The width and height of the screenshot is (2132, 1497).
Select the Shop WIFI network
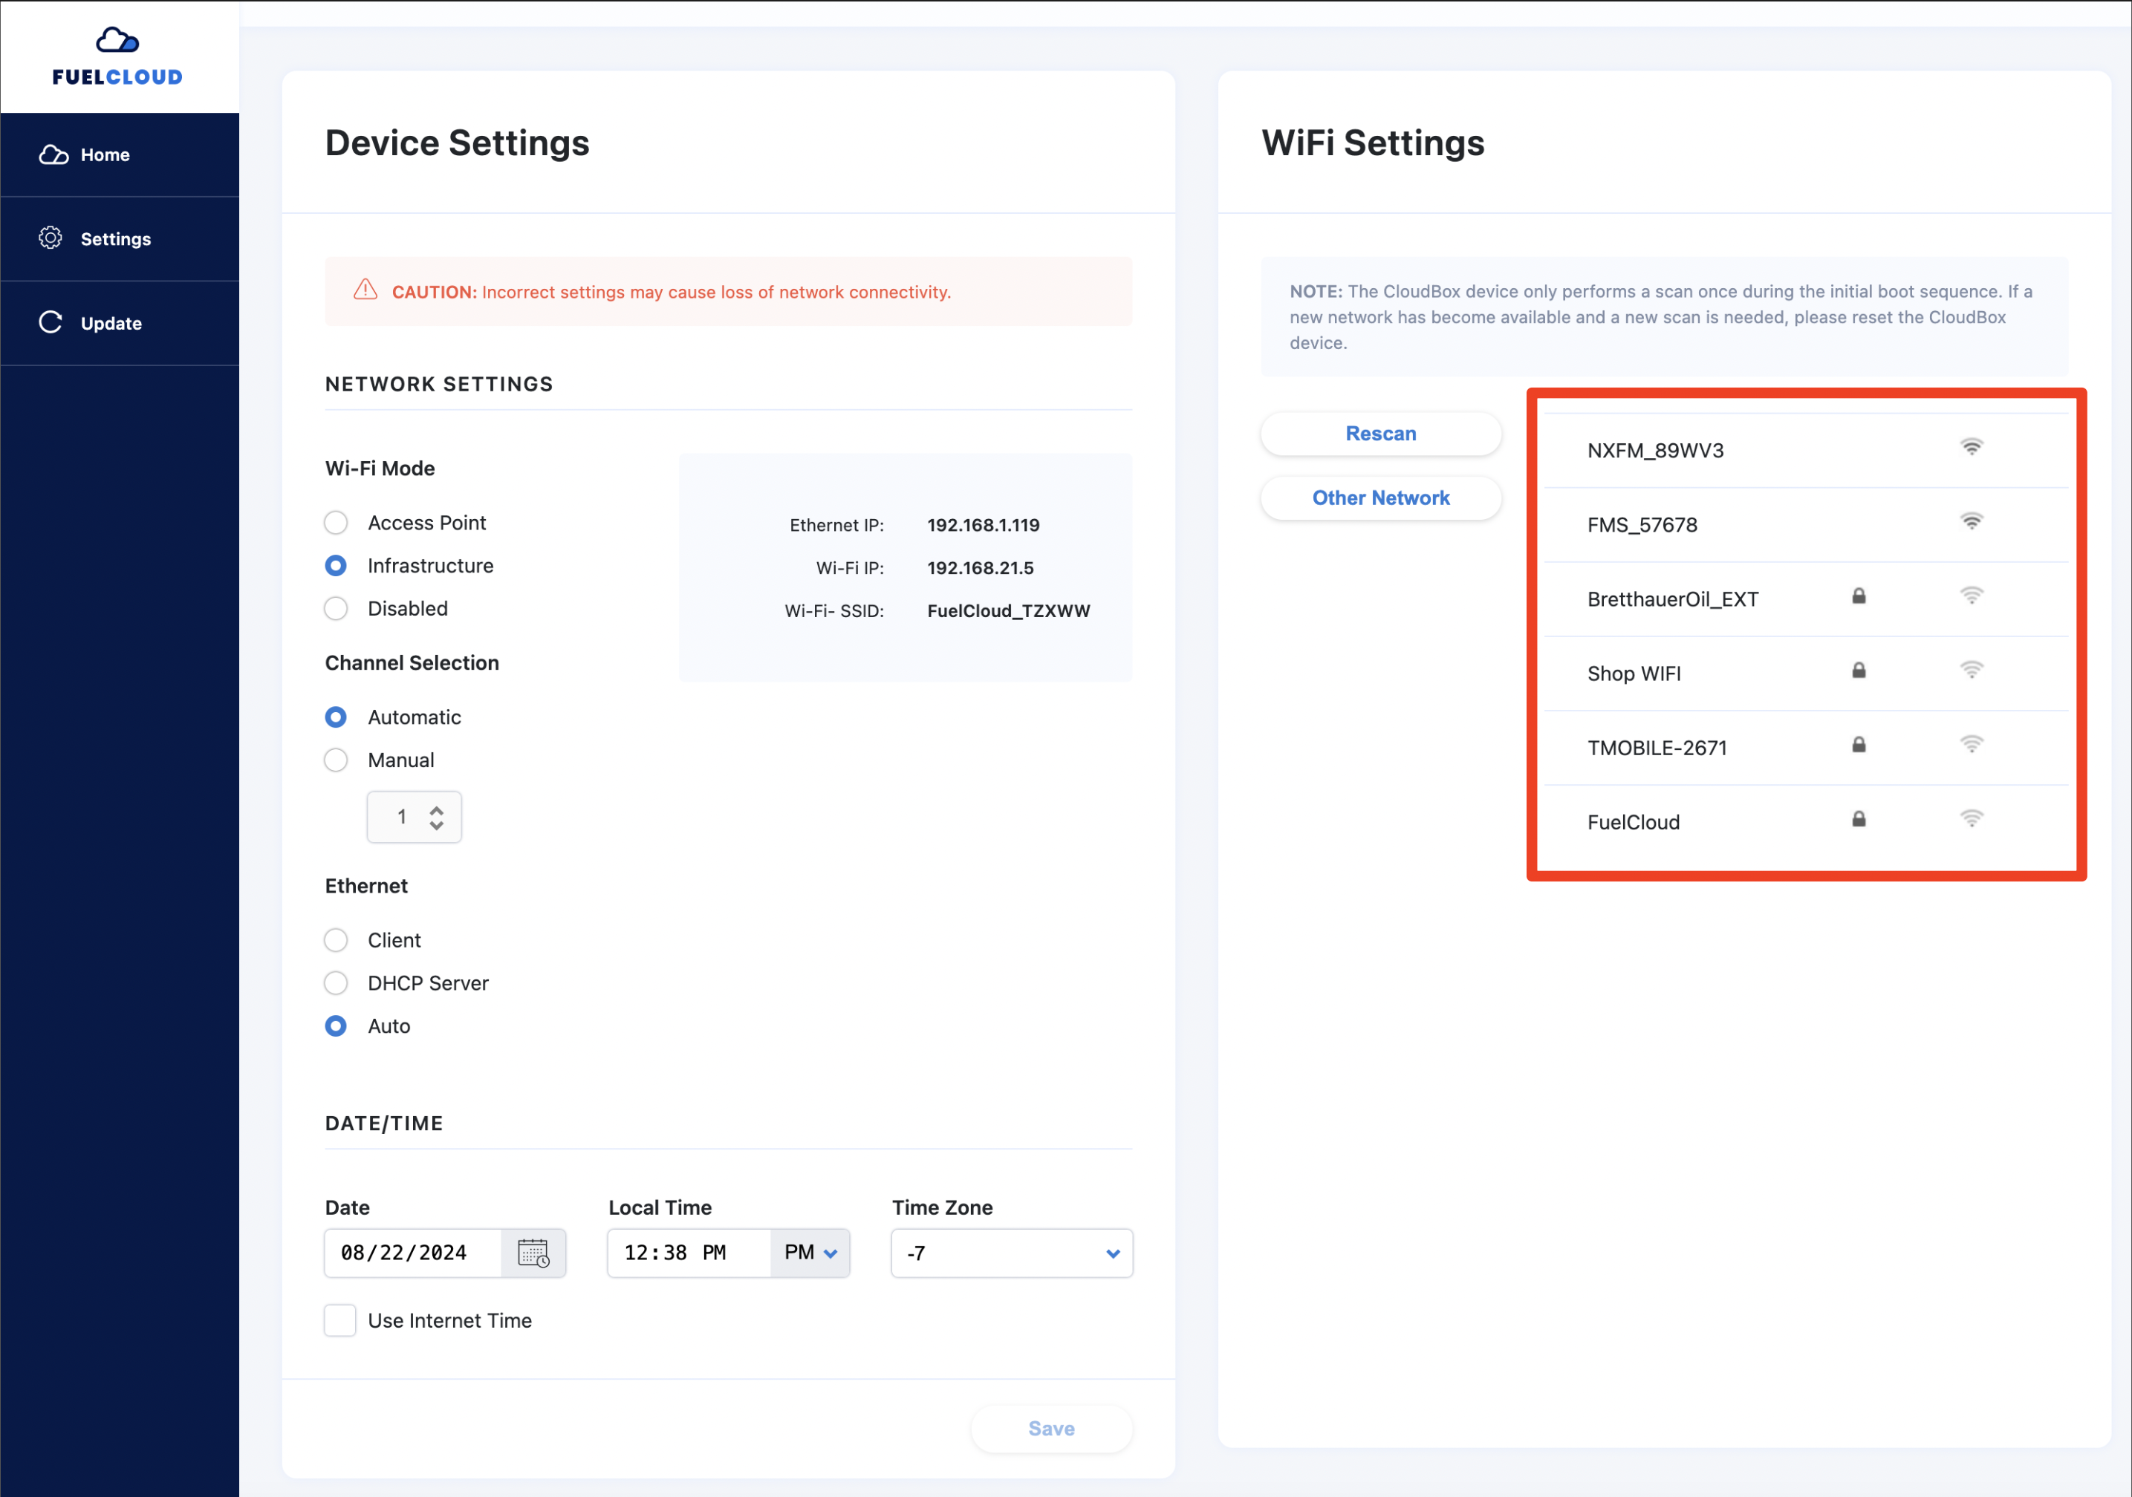click(x=1806, y=674)
